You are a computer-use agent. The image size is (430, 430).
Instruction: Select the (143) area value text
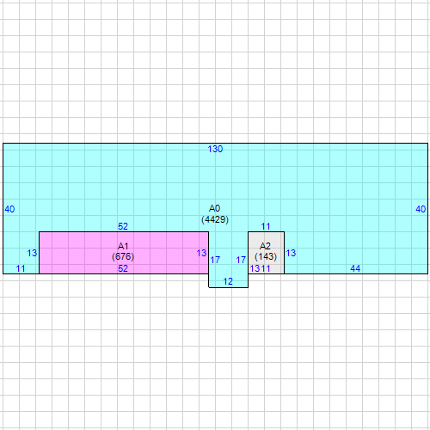tap(266, 256)
